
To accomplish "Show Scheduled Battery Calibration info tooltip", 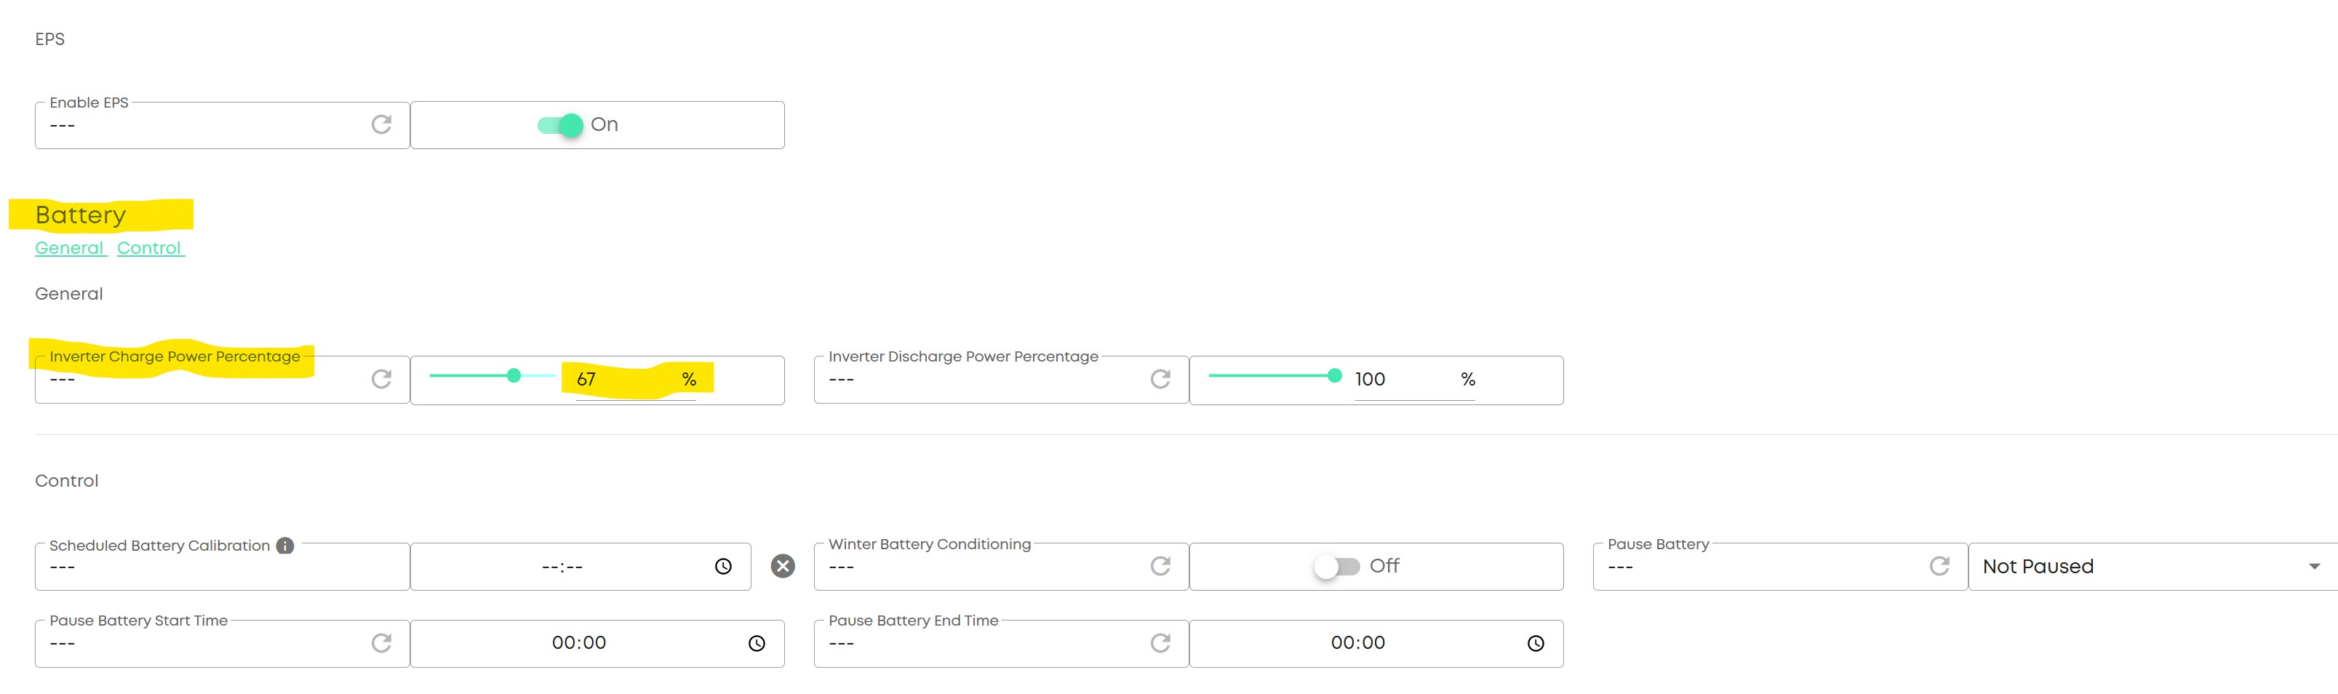I will 285,545.
